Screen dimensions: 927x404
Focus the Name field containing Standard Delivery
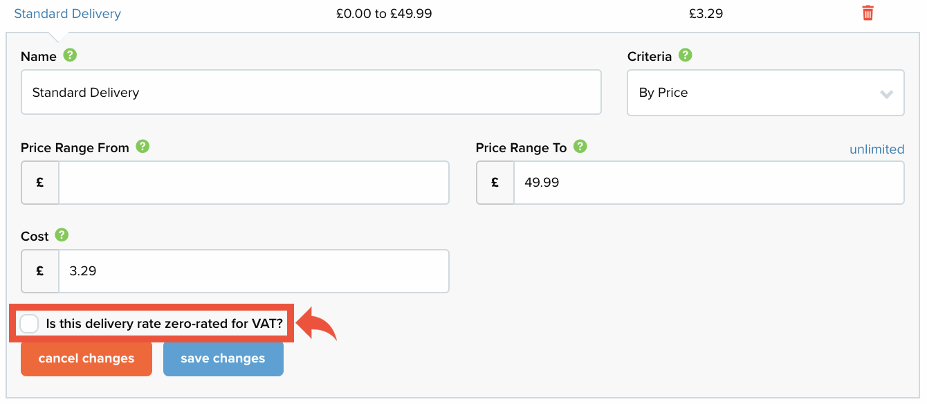311,92
